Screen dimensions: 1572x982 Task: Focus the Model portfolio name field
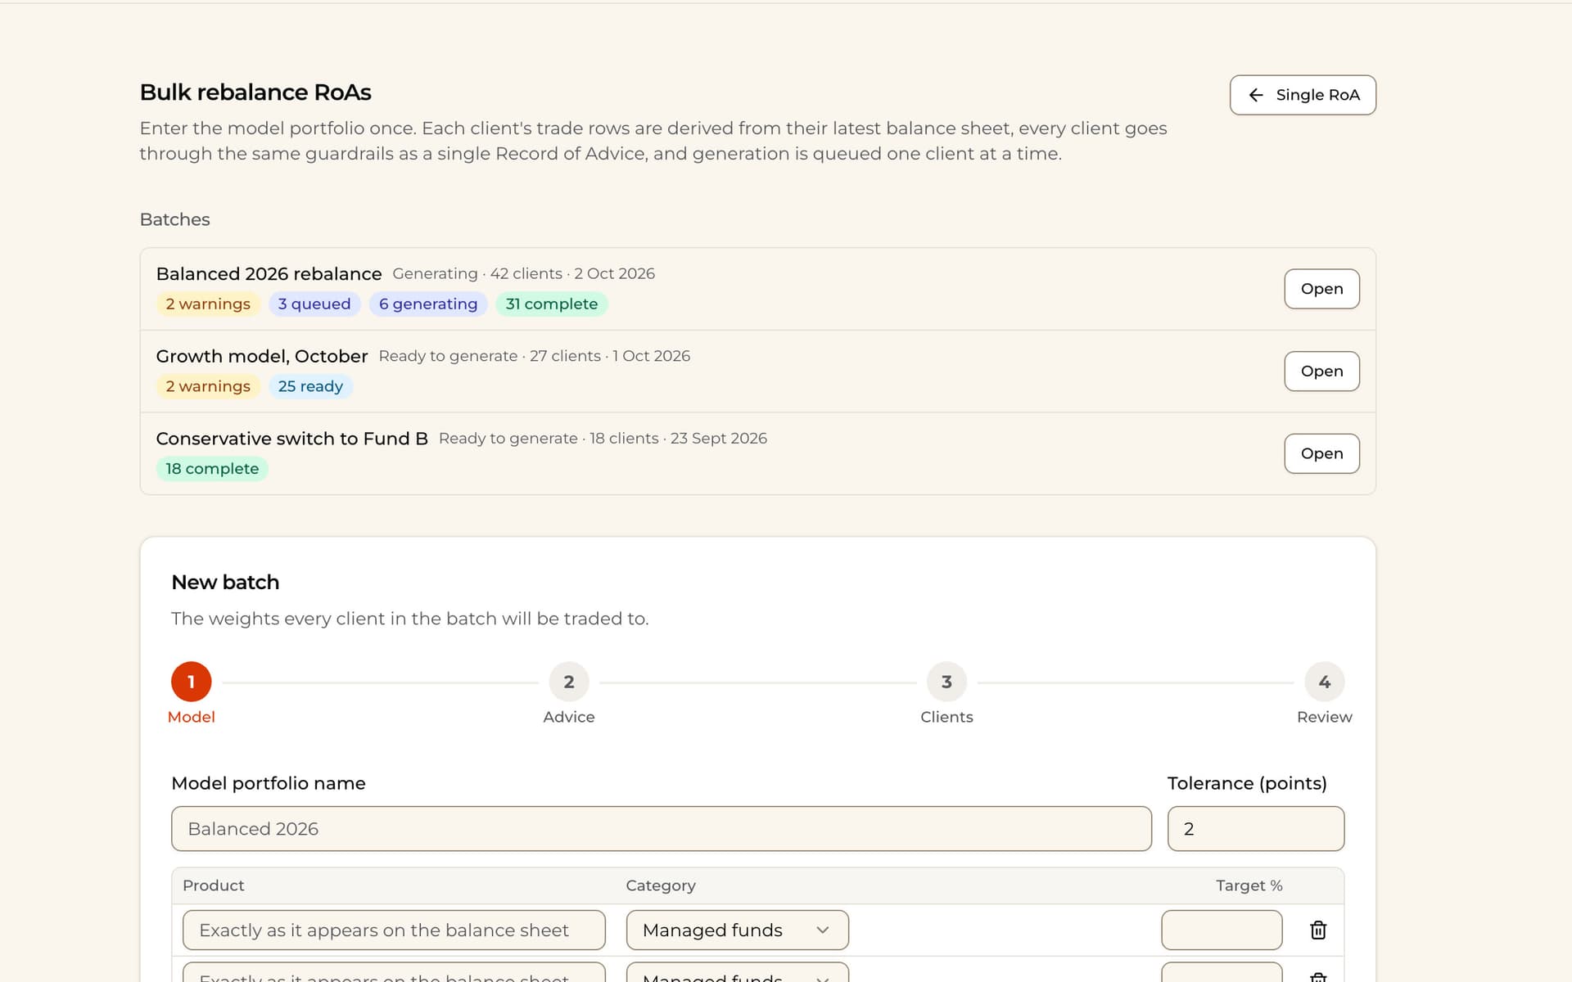click(x=662, y=829)
